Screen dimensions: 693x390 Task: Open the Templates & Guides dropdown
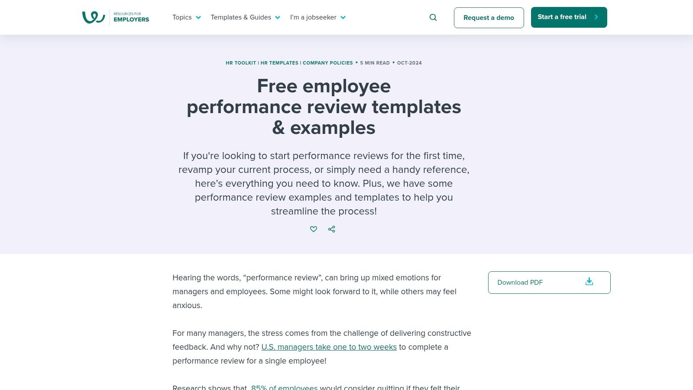[241, 17]
